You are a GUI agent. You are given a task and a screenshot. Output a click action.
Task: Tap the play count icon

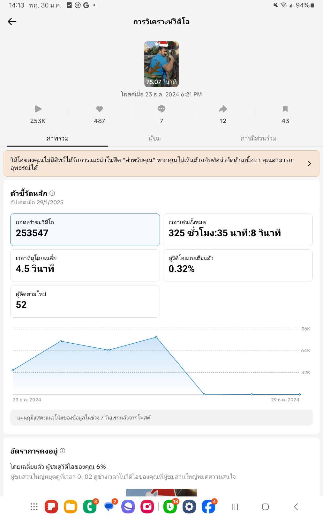(38, 109)
